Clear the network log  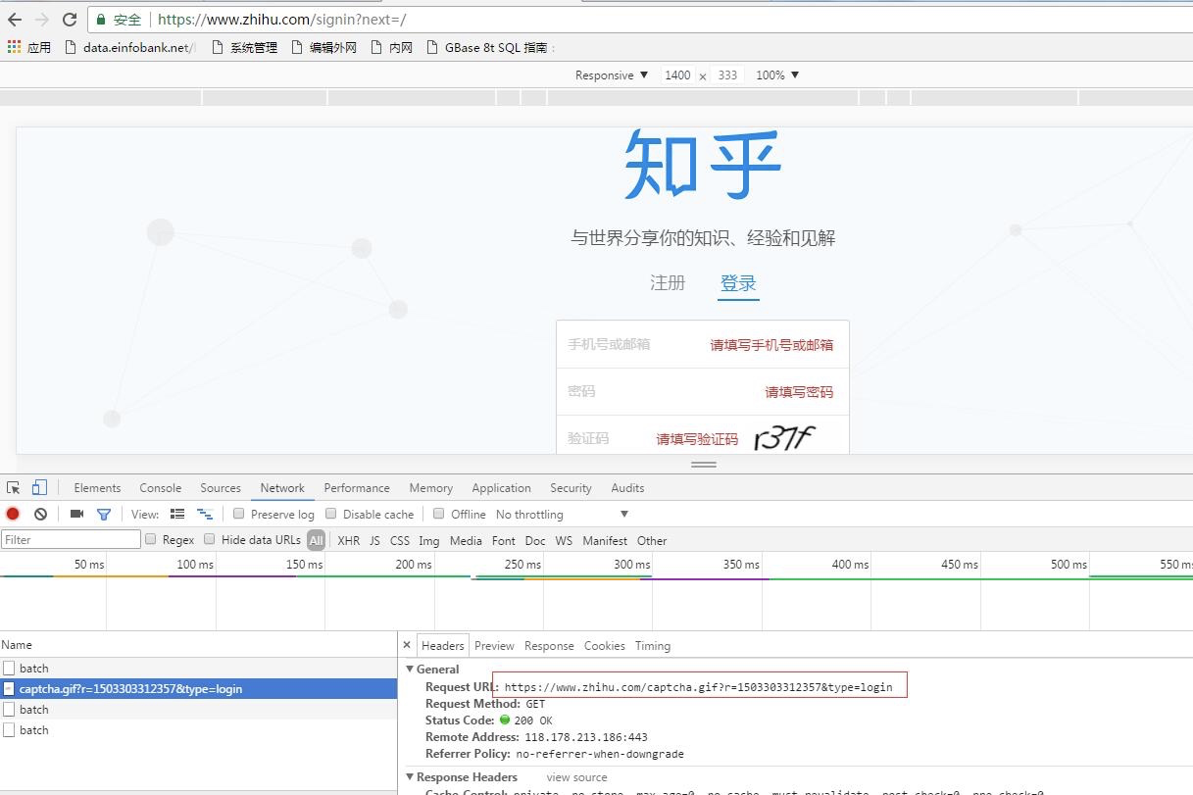click(x=40, y=514)
